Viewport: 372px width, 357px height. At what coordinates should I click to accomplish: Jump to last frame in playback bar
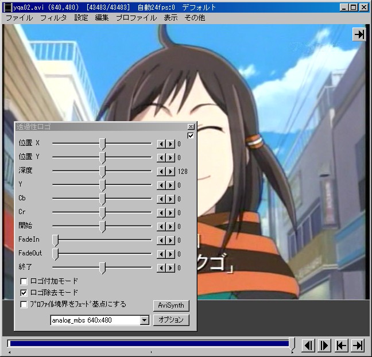(x=358, y=345)
